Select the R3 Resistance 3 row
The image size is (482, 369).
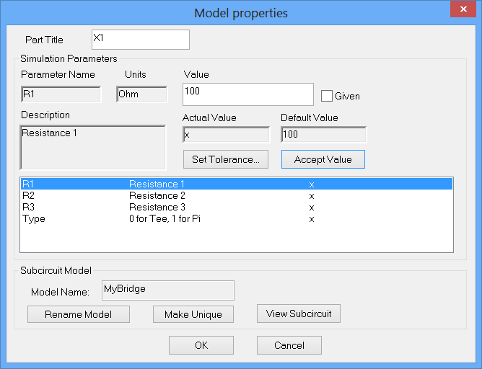(x=236, y=208)
